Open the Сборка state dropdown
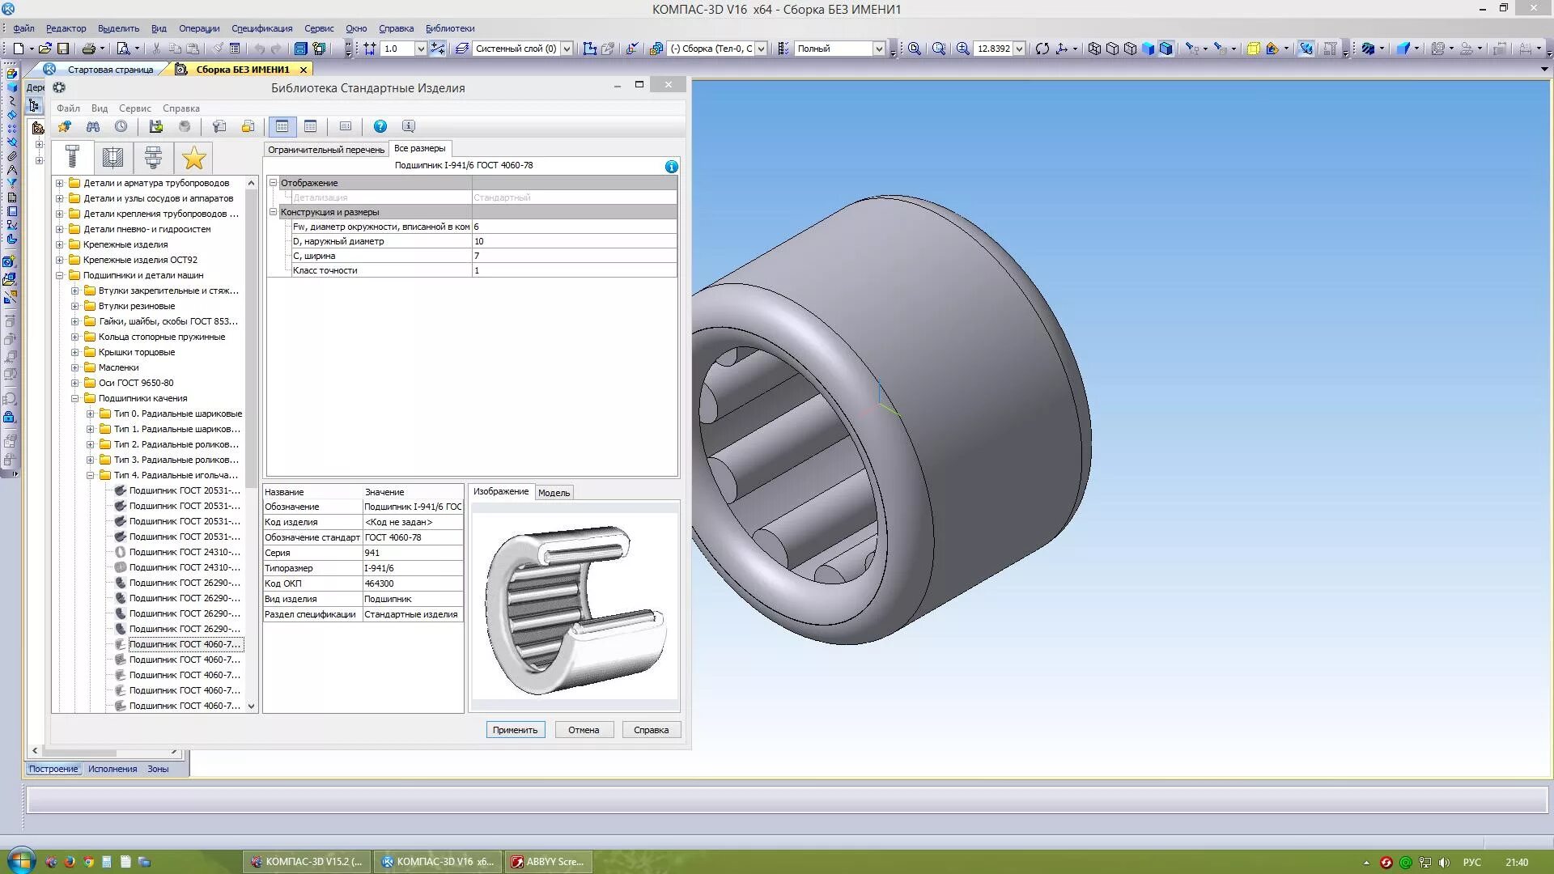 tap(761, 49)
